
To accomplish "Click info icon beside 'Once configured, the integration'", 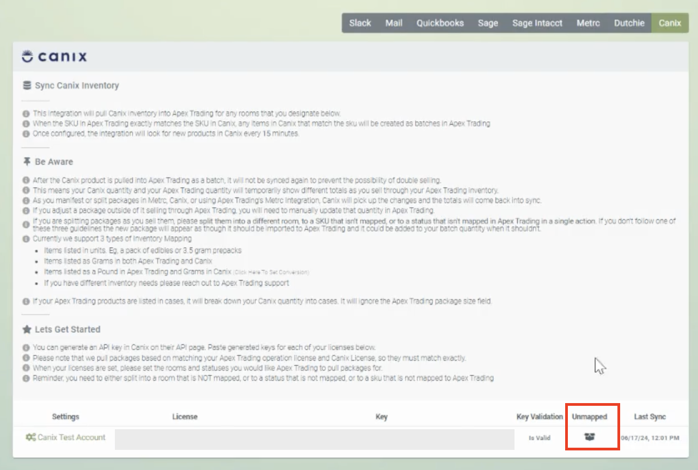I will (x=26, y=133).
